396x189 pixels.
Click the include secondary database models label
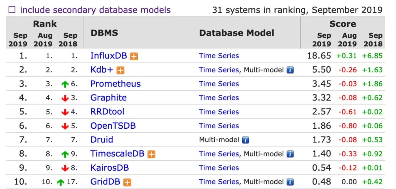[x=95, y=10]
